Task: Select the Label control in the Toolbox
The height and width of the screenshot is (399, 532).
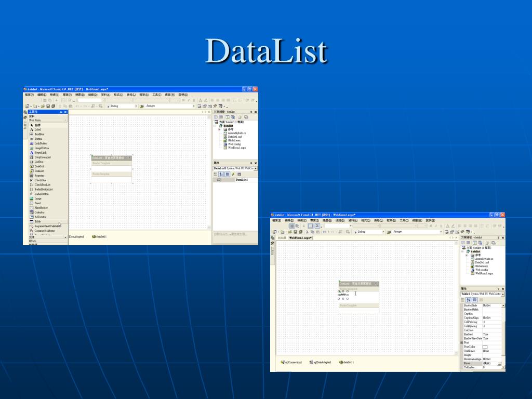Action: pyautogui.click(x=35, y=129)
